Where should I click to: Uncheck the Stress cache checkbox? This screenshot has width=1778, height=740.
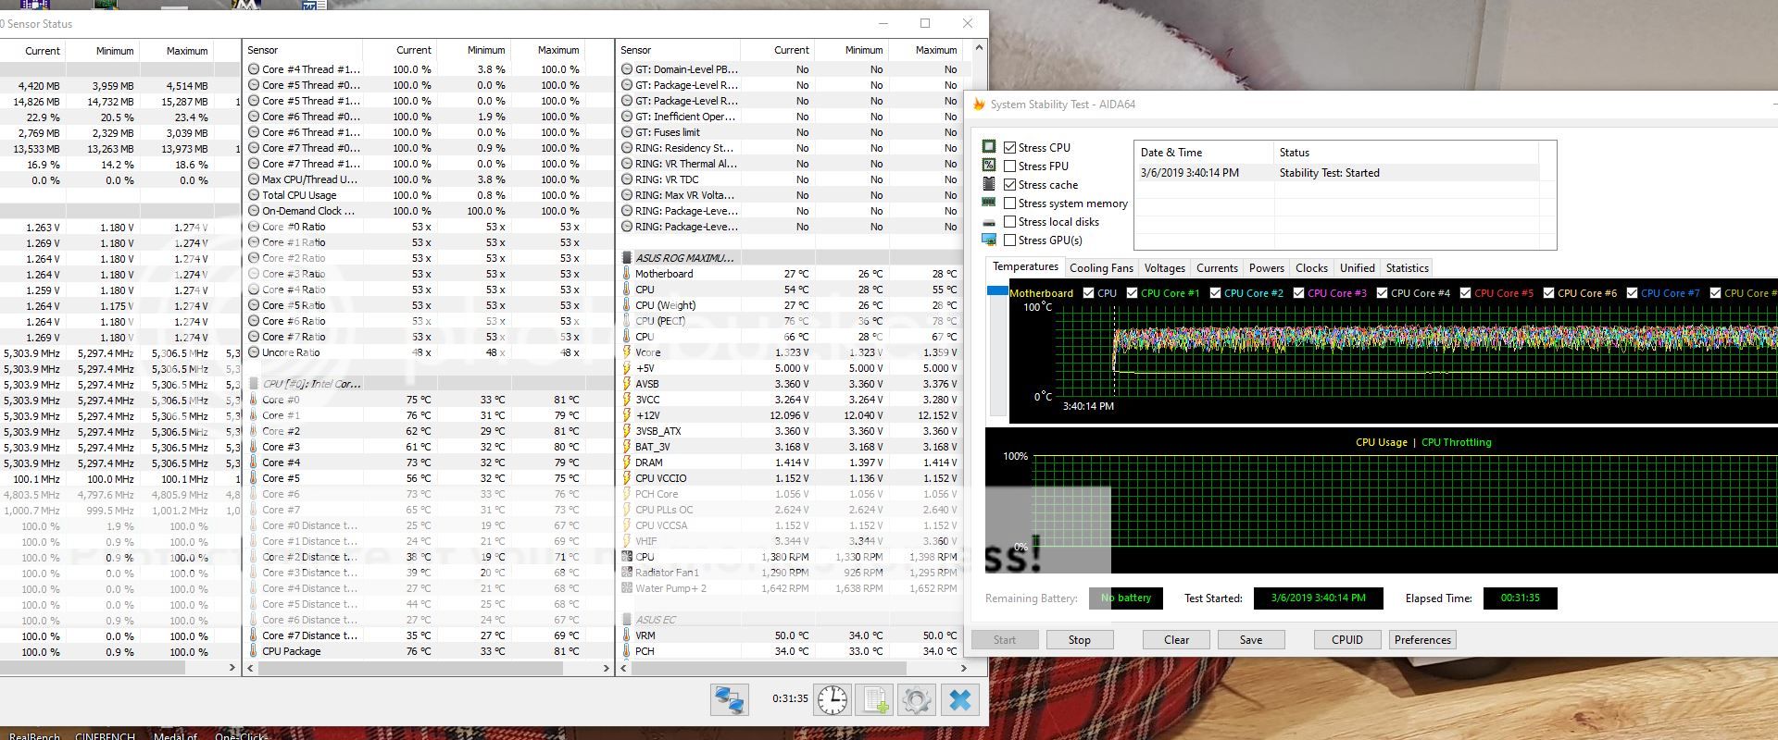(x=1010, y=184)
